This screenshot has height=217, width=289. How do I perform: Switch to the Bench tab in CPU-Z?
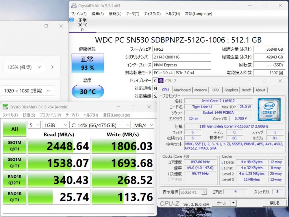[x=247, y=90]
